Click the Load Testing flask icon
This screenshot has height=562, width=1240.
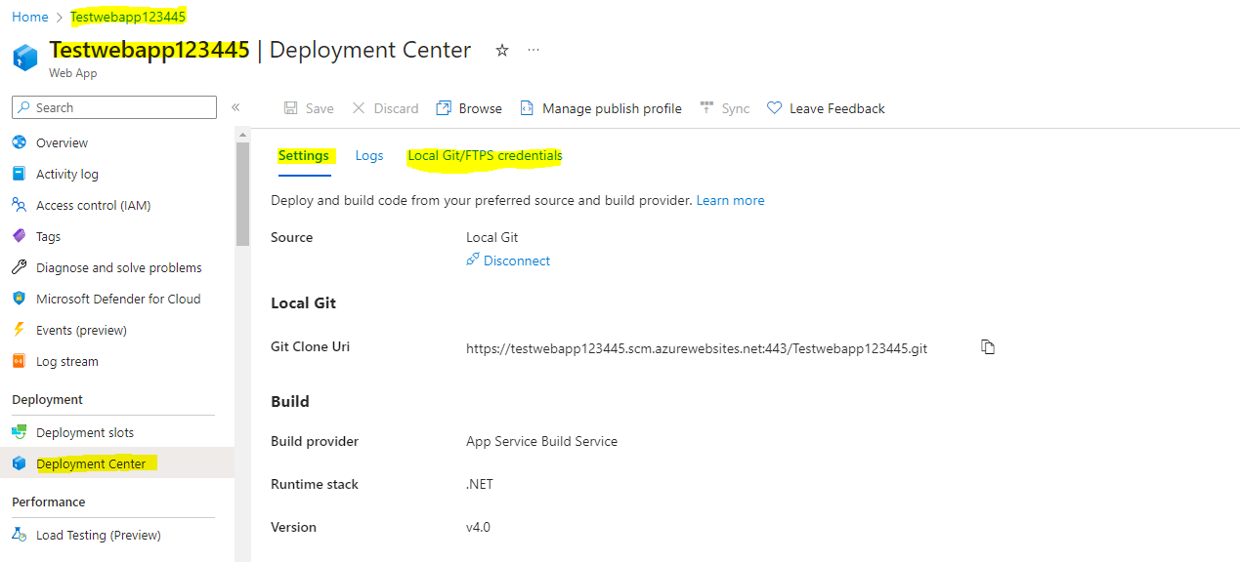click(19, 535)
